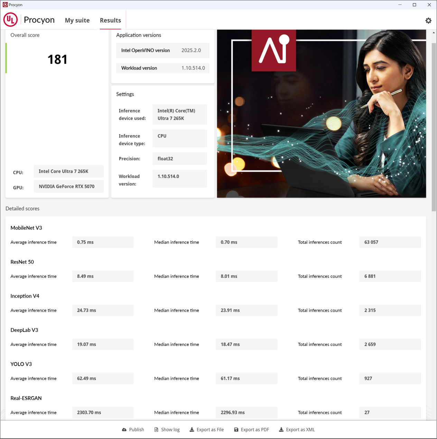437x439 pixels.
Task: Click the Inference device used value
Action: 180,115
